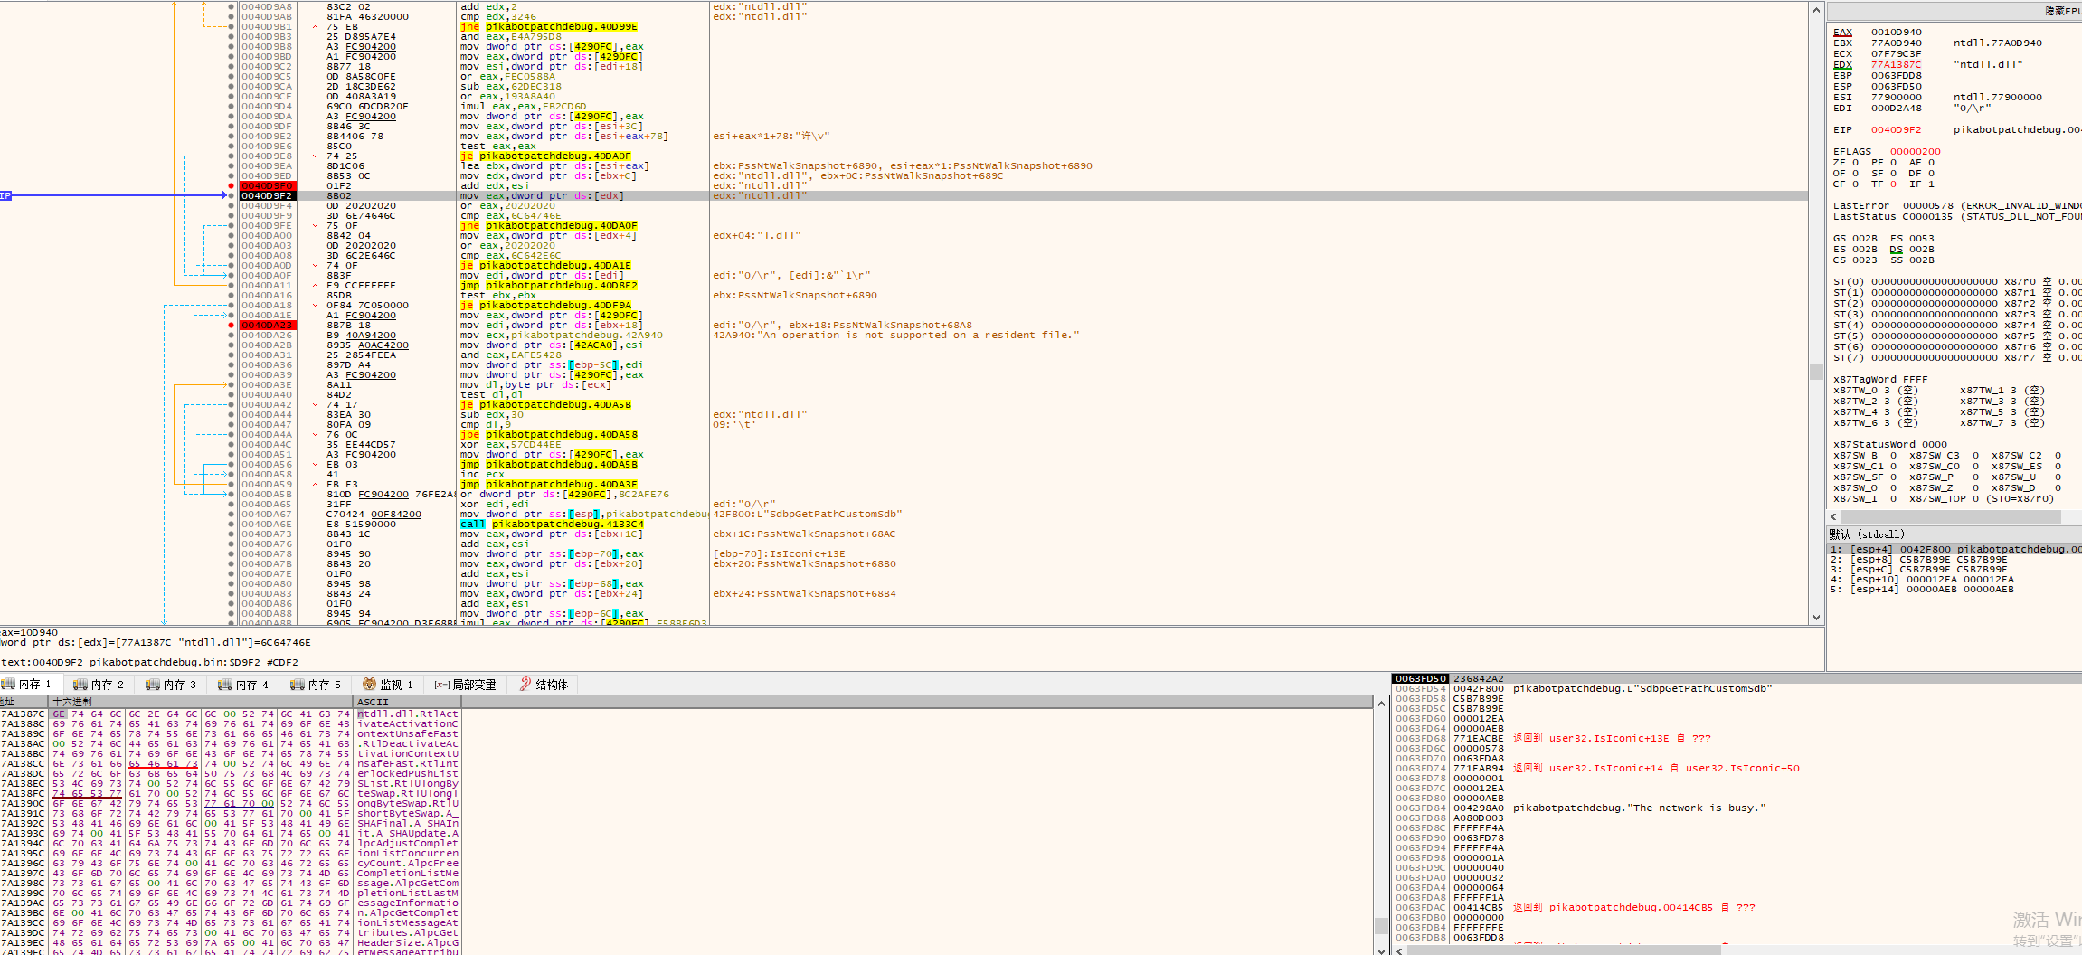Select the EDI register value 000D2A48
Image resolution: width=2082 pixels, height=955 pixels.
pos(1897,108)
